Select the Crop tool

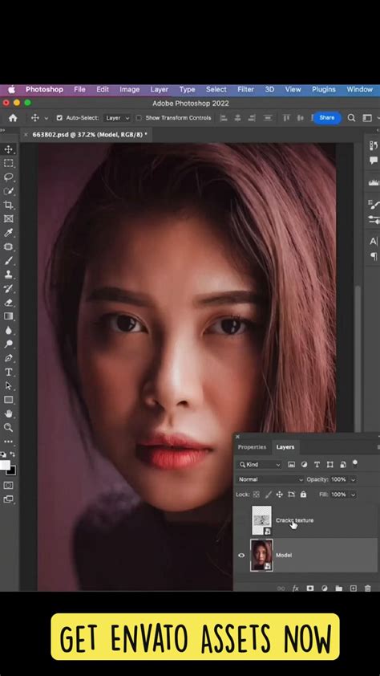pyautogui.click(x=8, y=205)
